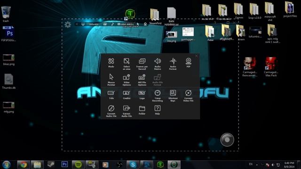Open the output Folder from settings panel
This screenshot has width=301, height=169.
pyautogui.click(x=142, y=110)
